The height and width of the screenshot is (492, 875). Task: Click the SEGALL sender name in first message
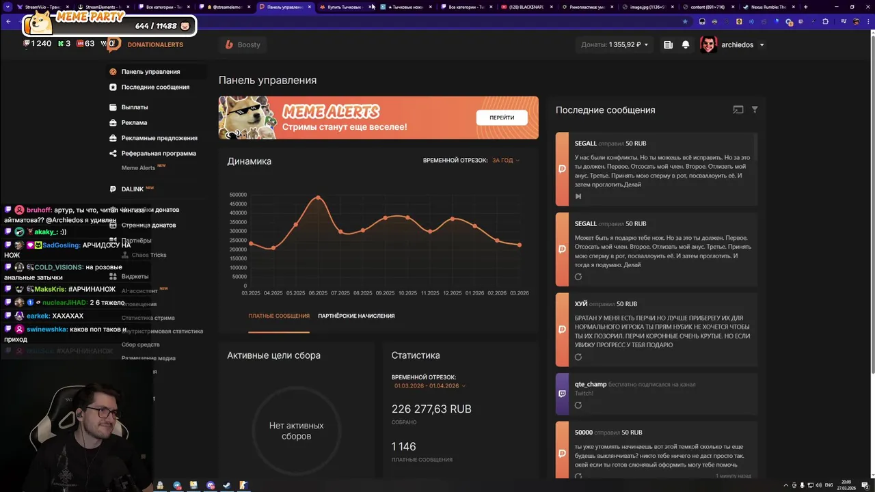586,143
